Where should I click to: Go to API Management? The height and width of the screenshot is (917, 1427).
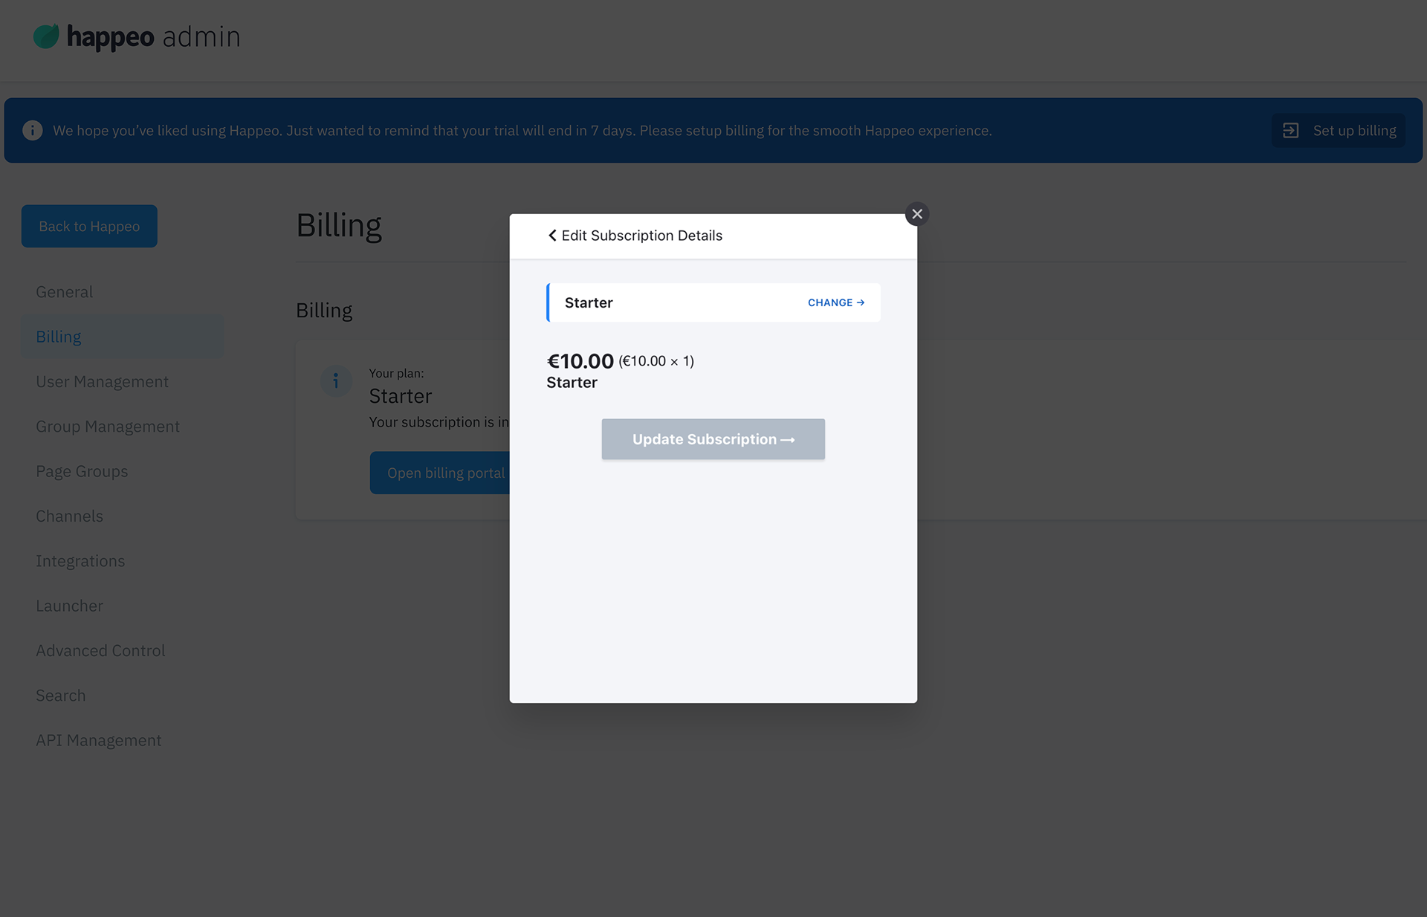[x=98, y=739]
